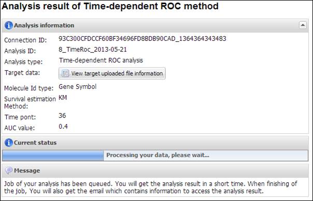The width and height of the screenshot is (313, 201).
Task: Click the Message panel header
Action: pyautogui.click(x=155, y=171)
